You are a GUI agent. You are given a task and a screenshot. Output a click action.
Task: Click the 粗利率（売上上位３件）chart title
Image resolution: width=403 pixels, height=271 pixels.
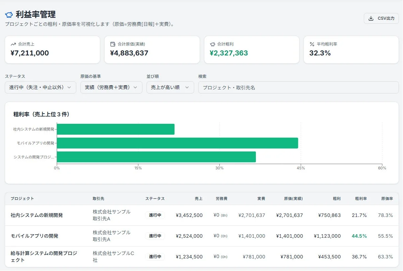pos(41,115)
